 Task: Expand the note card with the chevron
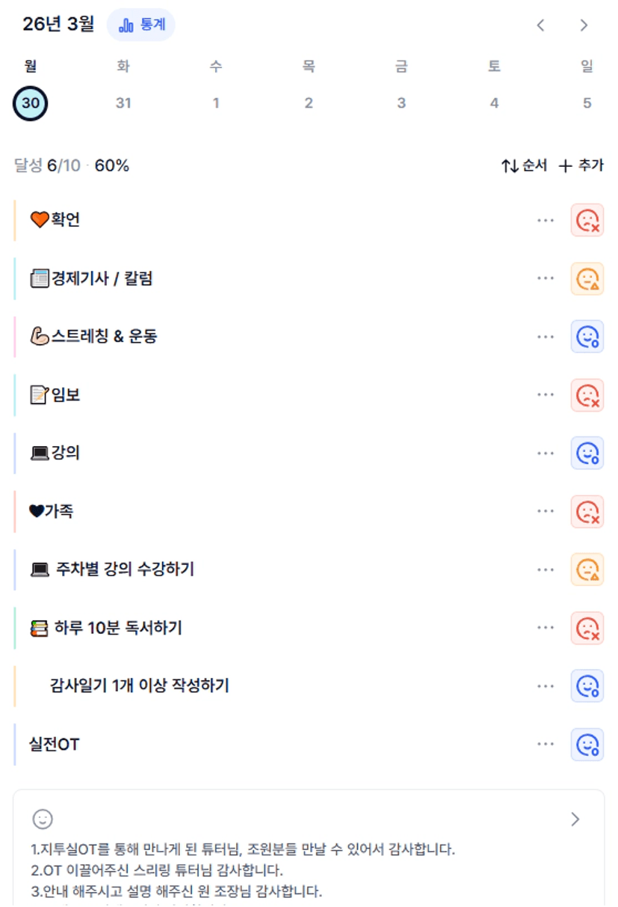tap(575, 819)
